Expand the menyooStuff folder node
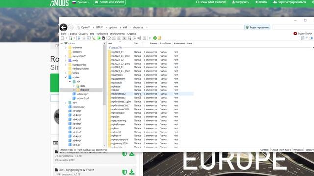This screenshot has height=176, width=314. [66, 56]
